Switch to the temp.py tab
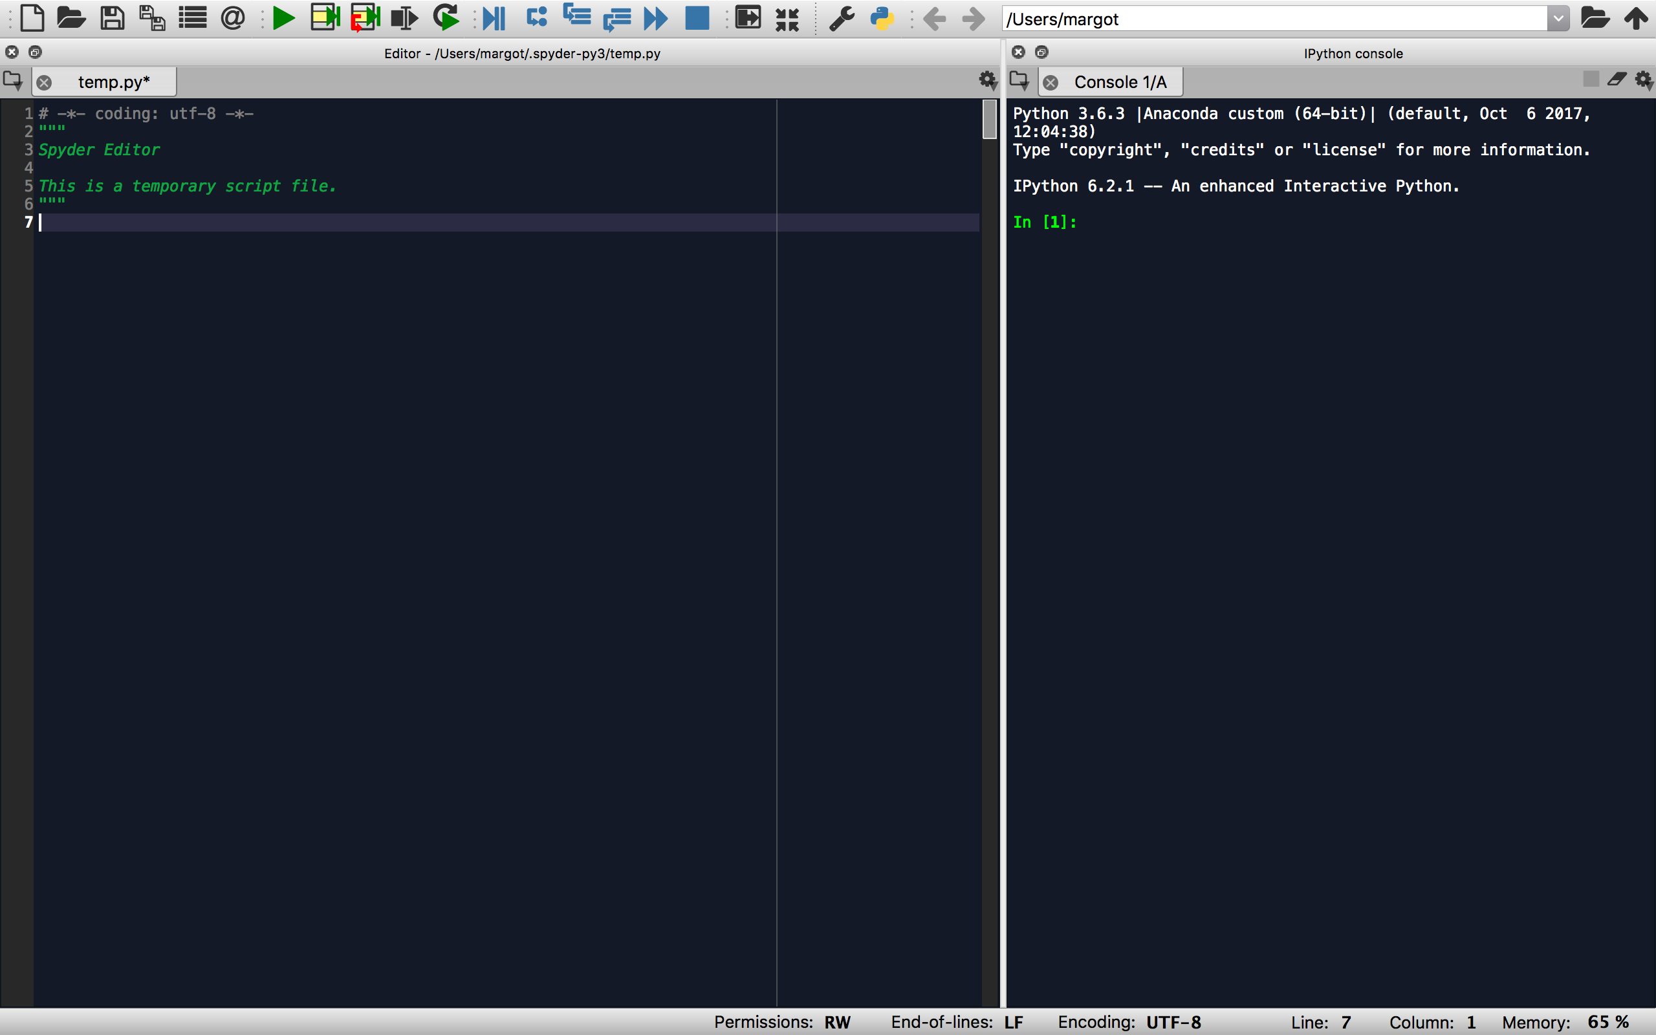Screen dimensions: 1656x1035 coord(113,82)
